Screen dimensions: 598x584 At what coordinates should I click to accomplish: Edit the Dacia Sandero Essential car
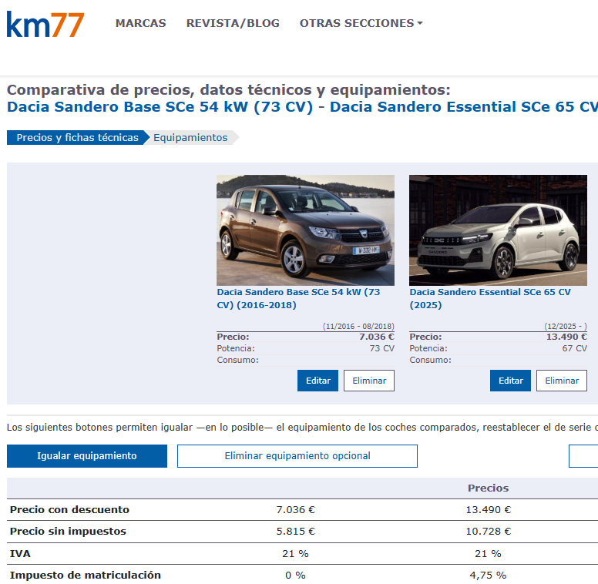[510, 381]
